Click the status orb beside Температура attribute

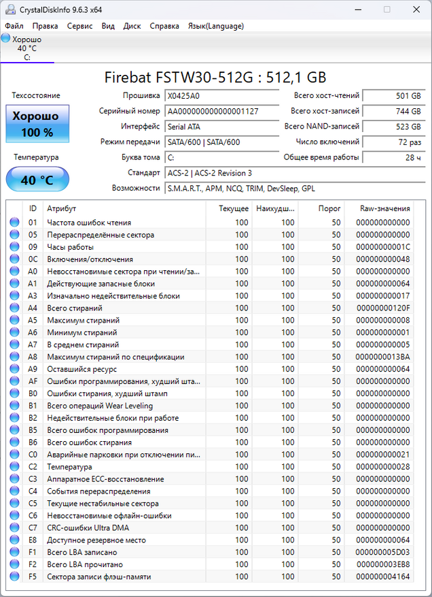(14, 467)
